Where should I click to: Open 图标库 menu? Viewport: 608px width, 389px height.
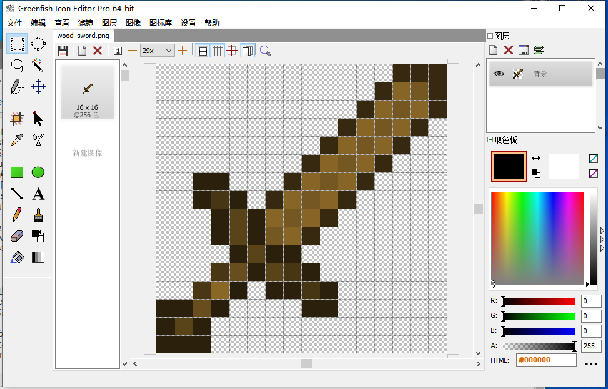point(161,23)
